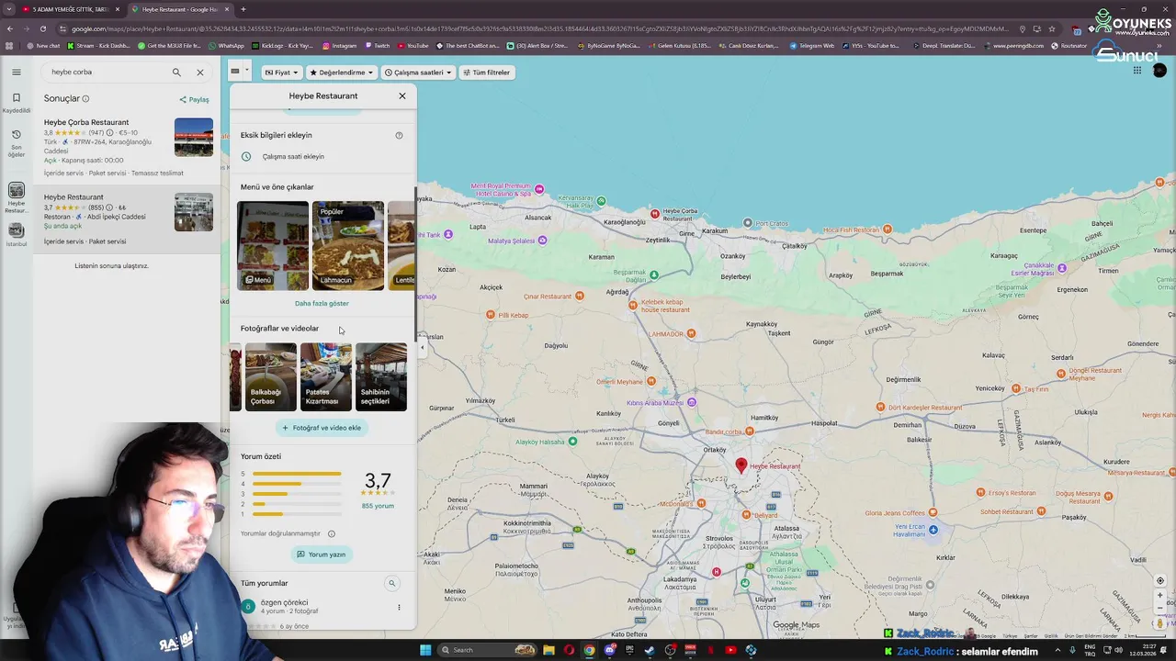This screenshot has height=661, width=1176.
Task: Search reviews with the Tüm yorumlar magnifier
Action: [x=391, y=583]
